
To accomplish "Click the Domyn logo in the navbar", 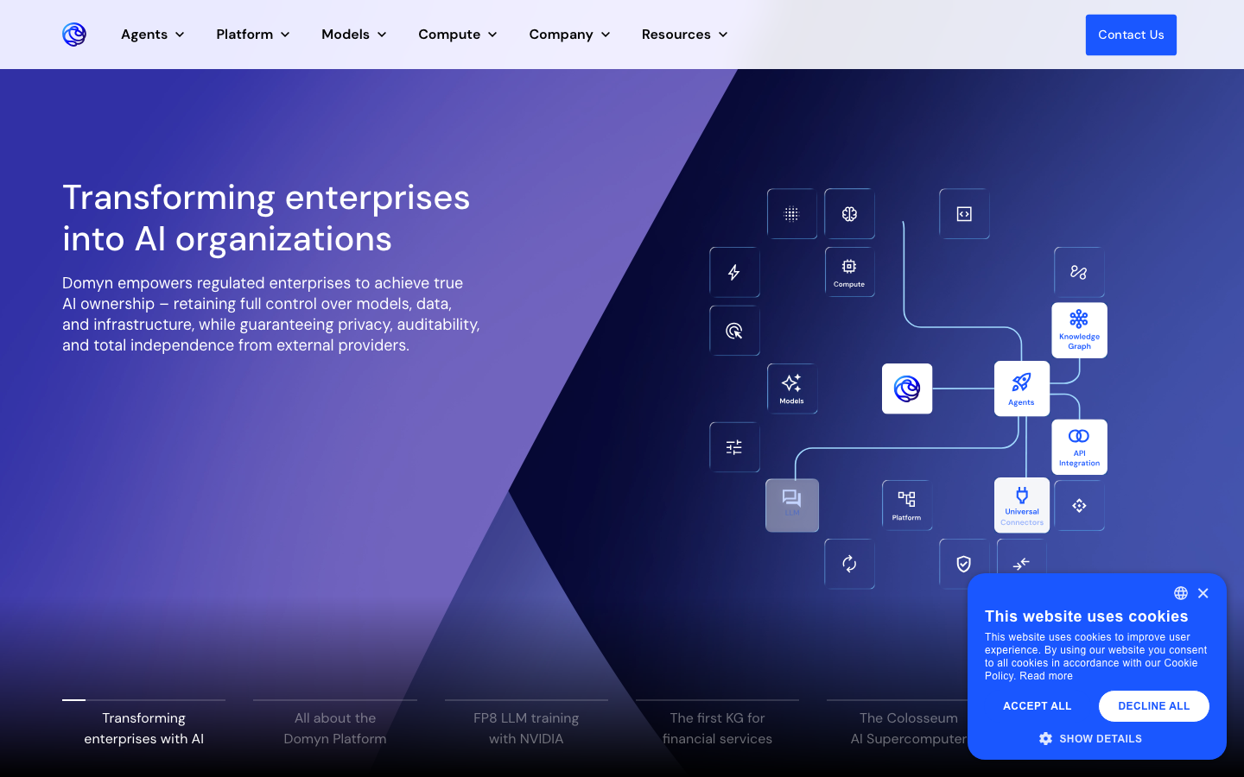I will coord(74,35).
